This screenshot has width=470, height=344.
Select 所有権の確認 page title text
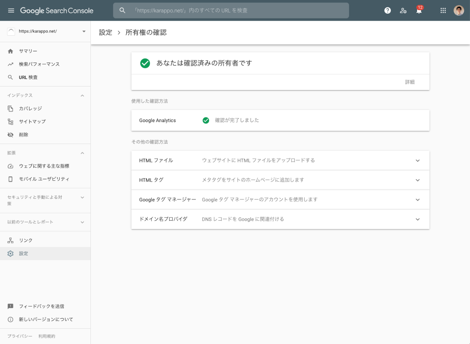[x=146, y=32]
